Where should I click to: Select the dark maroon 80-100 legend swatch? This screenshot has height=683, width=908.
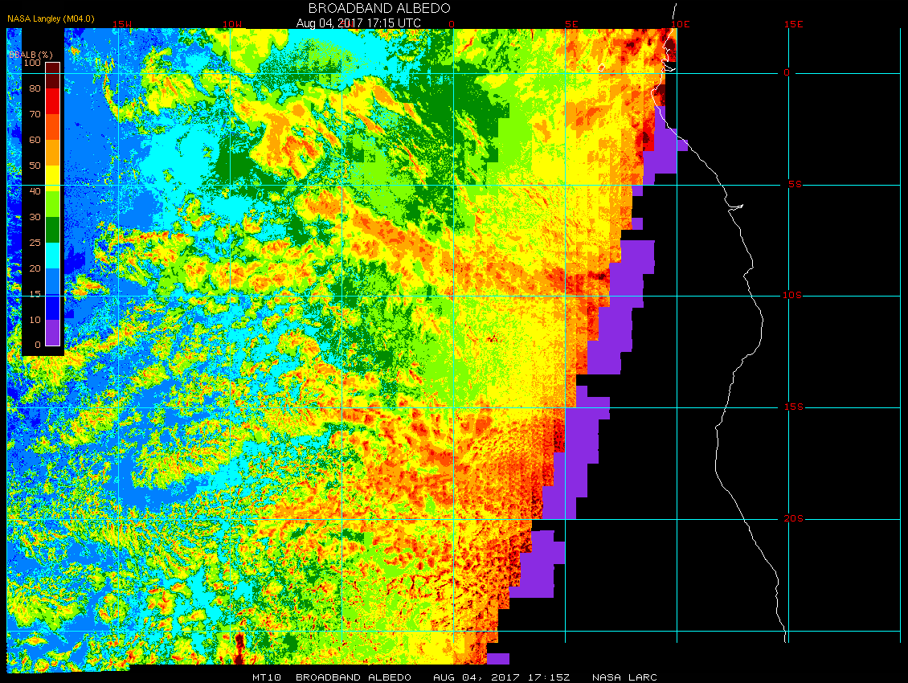(53, 76)
